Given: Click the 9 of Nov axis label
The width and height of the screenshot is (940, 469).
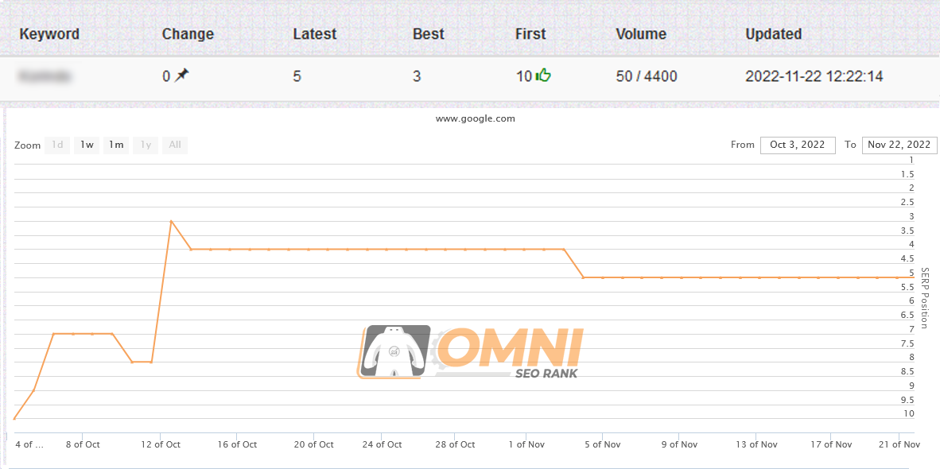Looking at the screenshot, I should tap(678, 444).
